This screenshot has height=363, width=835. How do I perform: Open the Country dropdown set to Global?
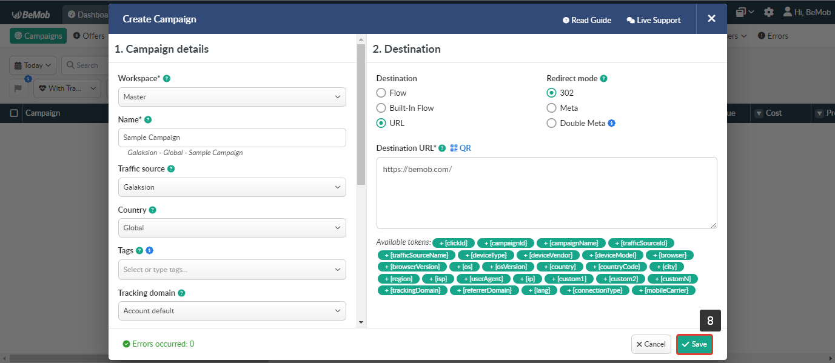(232, 228)
